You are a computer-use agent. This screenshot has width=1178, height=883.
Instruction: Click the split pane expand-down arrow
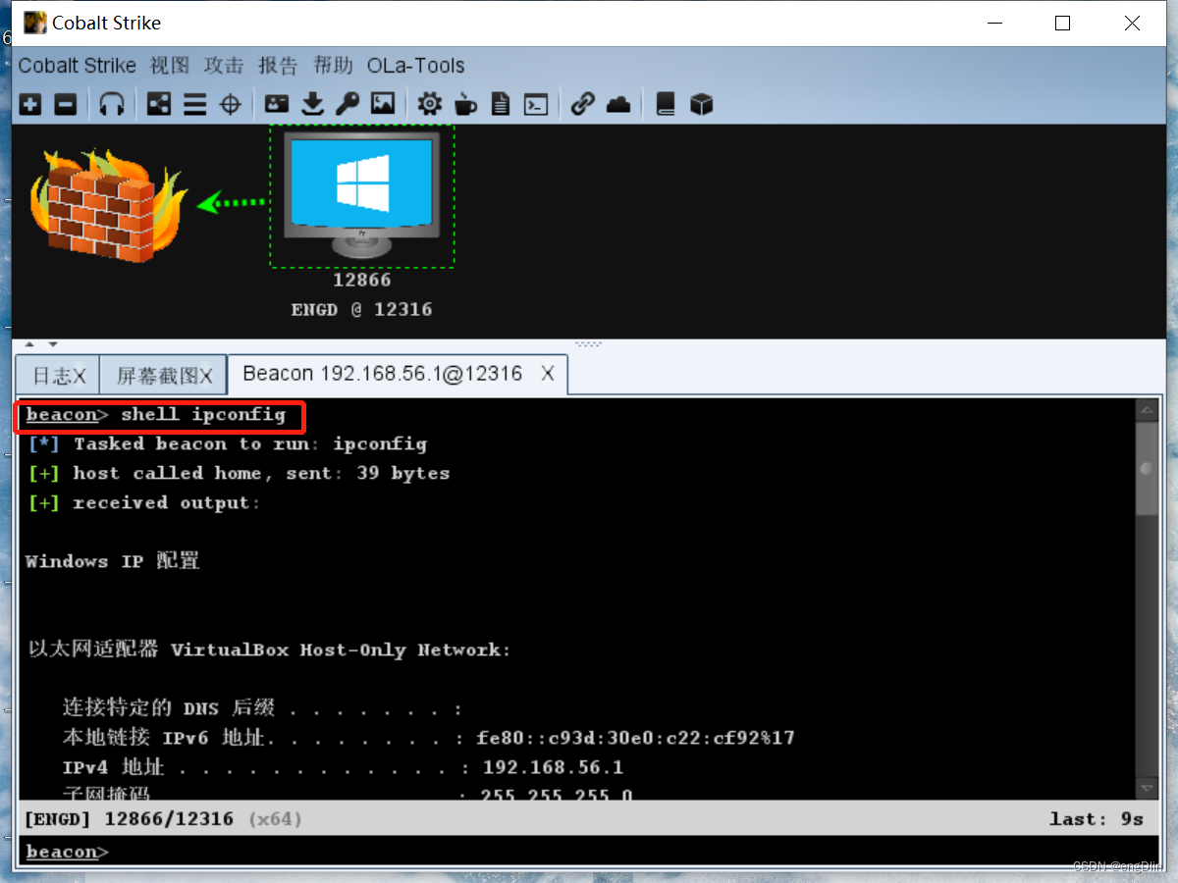pyautogui.click(x=53, y=344)
